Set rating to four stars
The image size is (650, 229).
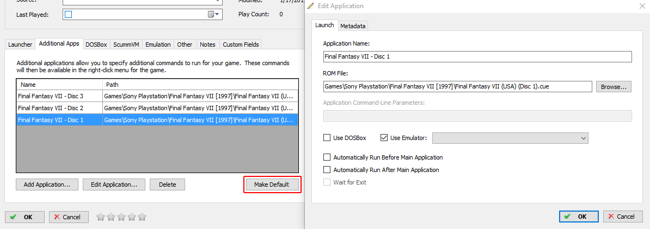[x=132, y=217]
